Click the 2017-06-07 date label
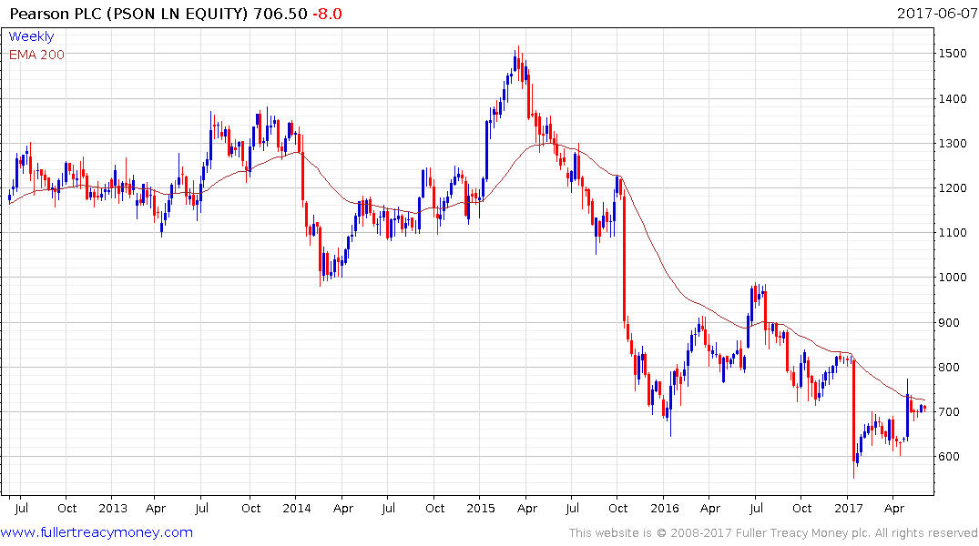Screen dimensions: 979x546 point(936,13)
